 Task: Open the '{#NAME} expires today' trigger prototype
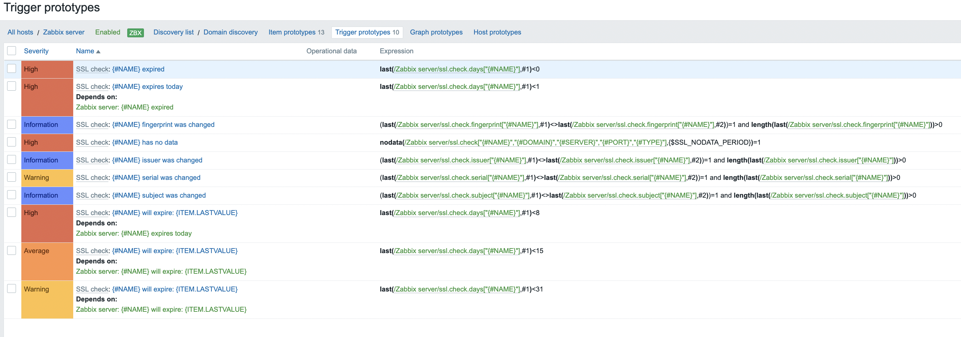147,87
